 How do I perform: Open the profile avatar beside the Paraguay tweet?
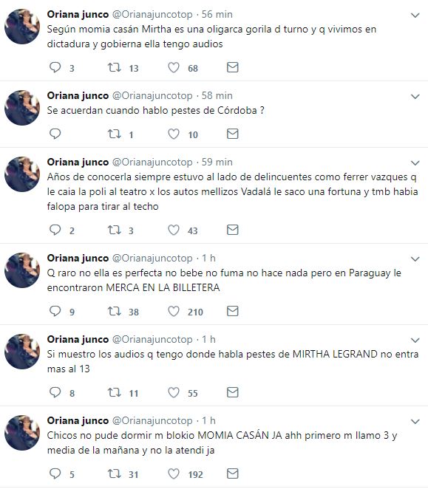coord(22,270)
